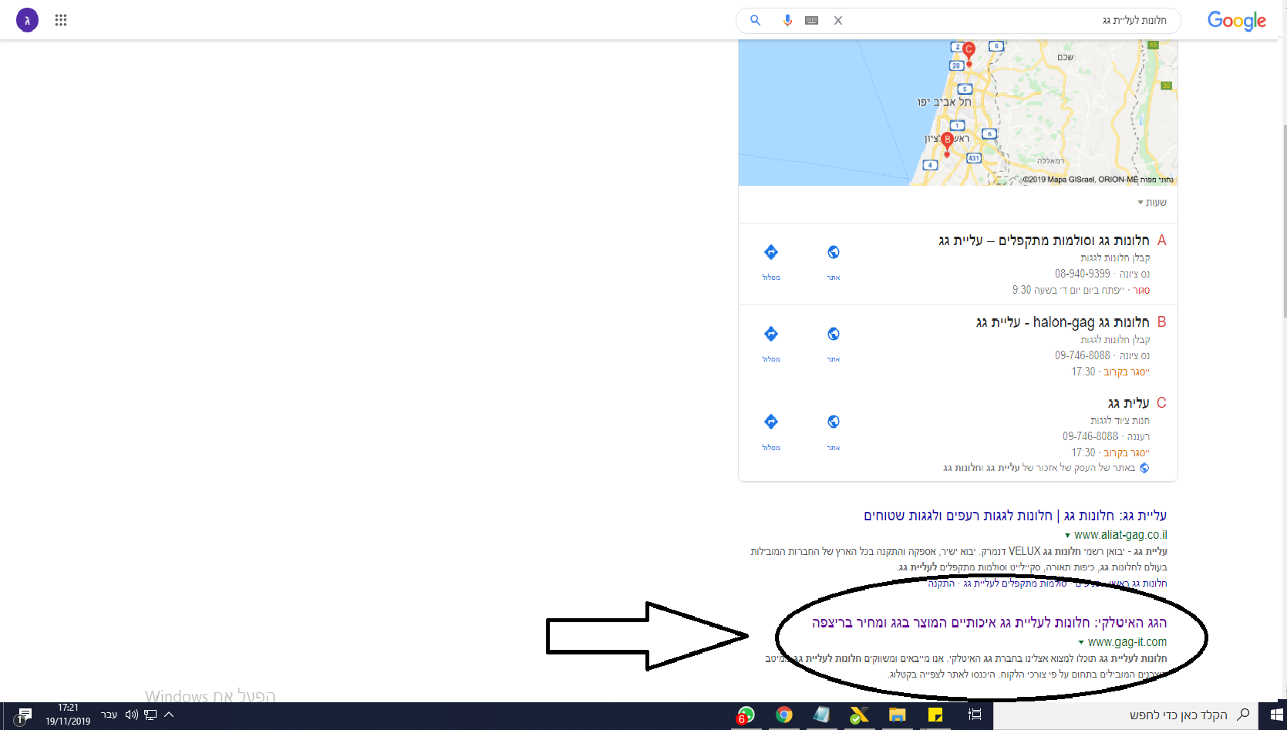Expand the arrow beside www.gag-it.com

pyautogui.click(x=1081, y=643)
